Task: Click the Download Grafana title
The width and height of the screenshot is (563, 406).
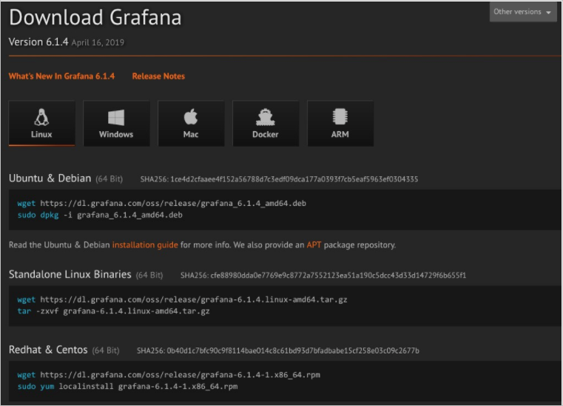Action: pyautogui.click(x=95, y=17)
